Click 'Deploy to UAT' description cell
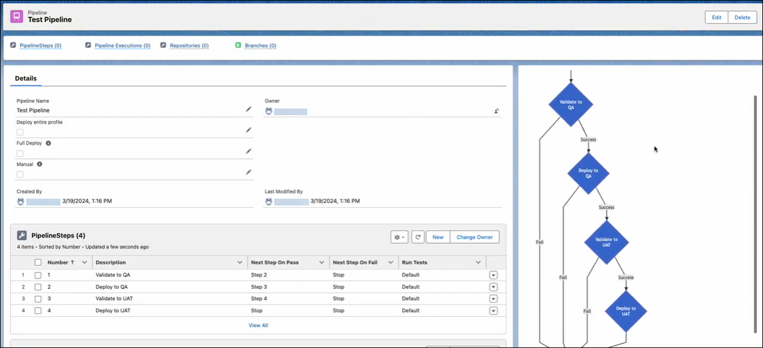 pyautogui.click(x=113, y=311)
